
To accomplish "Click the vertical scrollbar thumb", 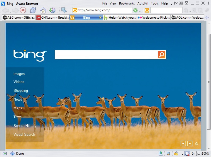I will coord(209,81).
